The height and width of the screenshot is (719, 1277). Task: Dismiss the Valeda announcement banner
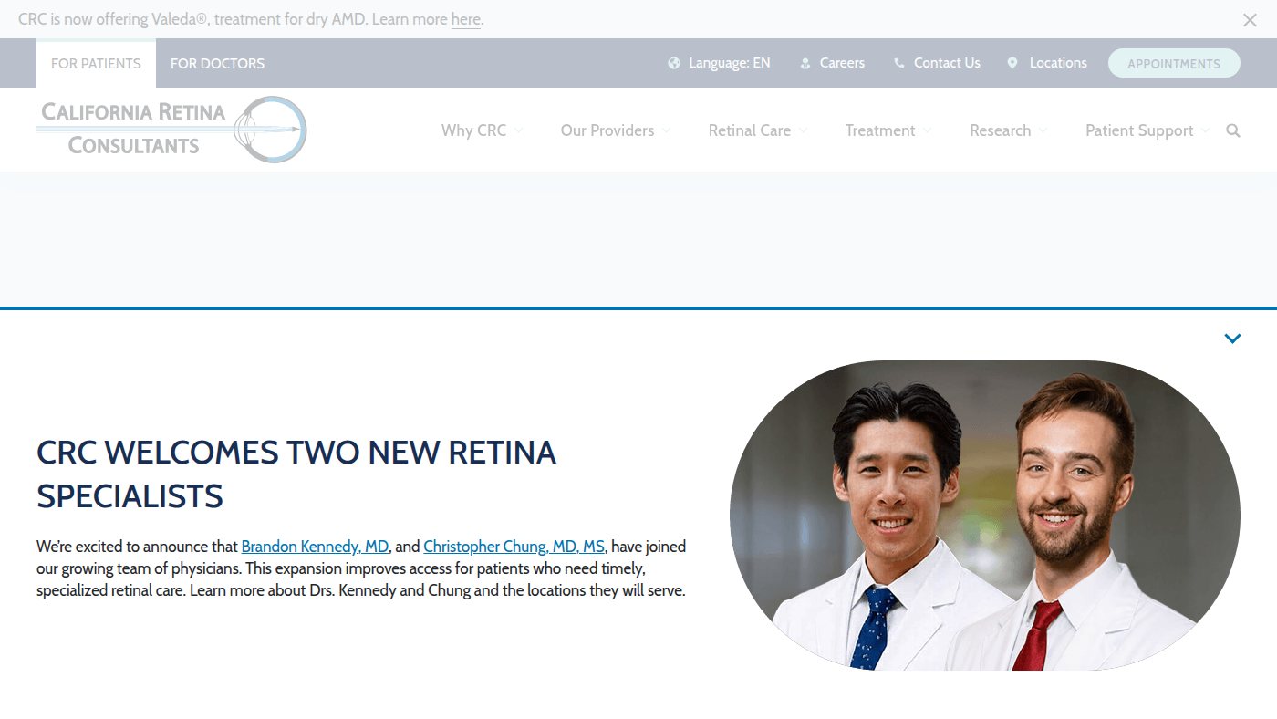pos(1250,19)
